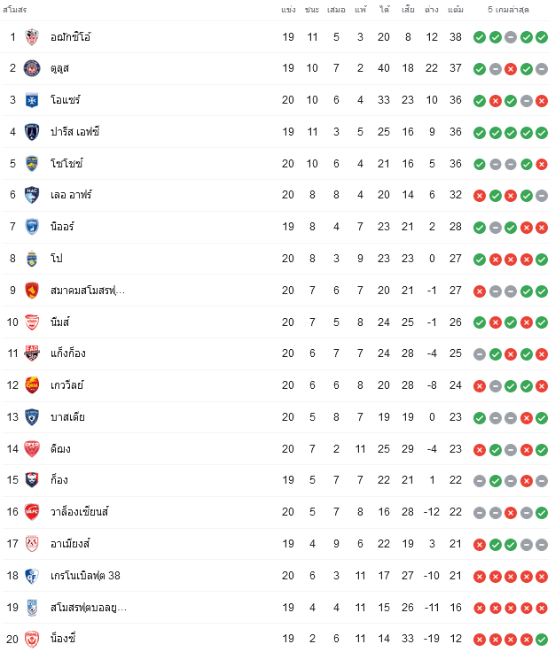The height and width of the screenshot is (652, 555).
Task: Click the สโมสร column header
Action: 14,10
